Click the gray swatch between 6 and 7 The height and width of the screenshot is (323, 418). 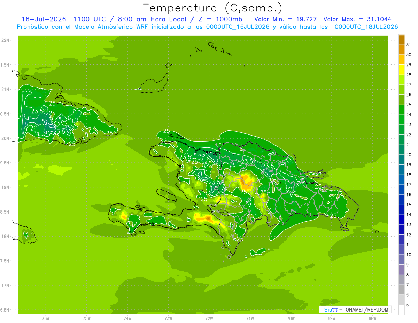pyautogui.click(x=402, y=290)
